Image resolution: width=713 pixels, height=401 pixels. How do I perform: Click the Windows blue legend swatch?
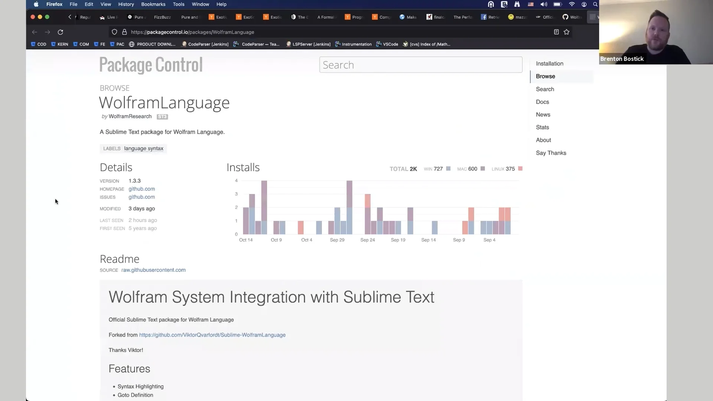tap(448, 169)
